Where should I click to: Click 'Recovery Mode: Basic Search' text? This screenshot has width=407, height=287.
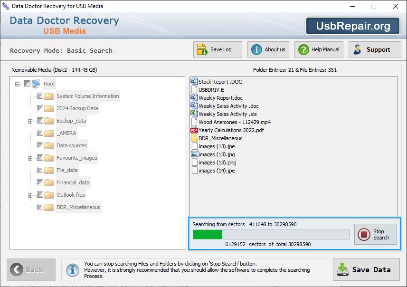click(61, 51)
